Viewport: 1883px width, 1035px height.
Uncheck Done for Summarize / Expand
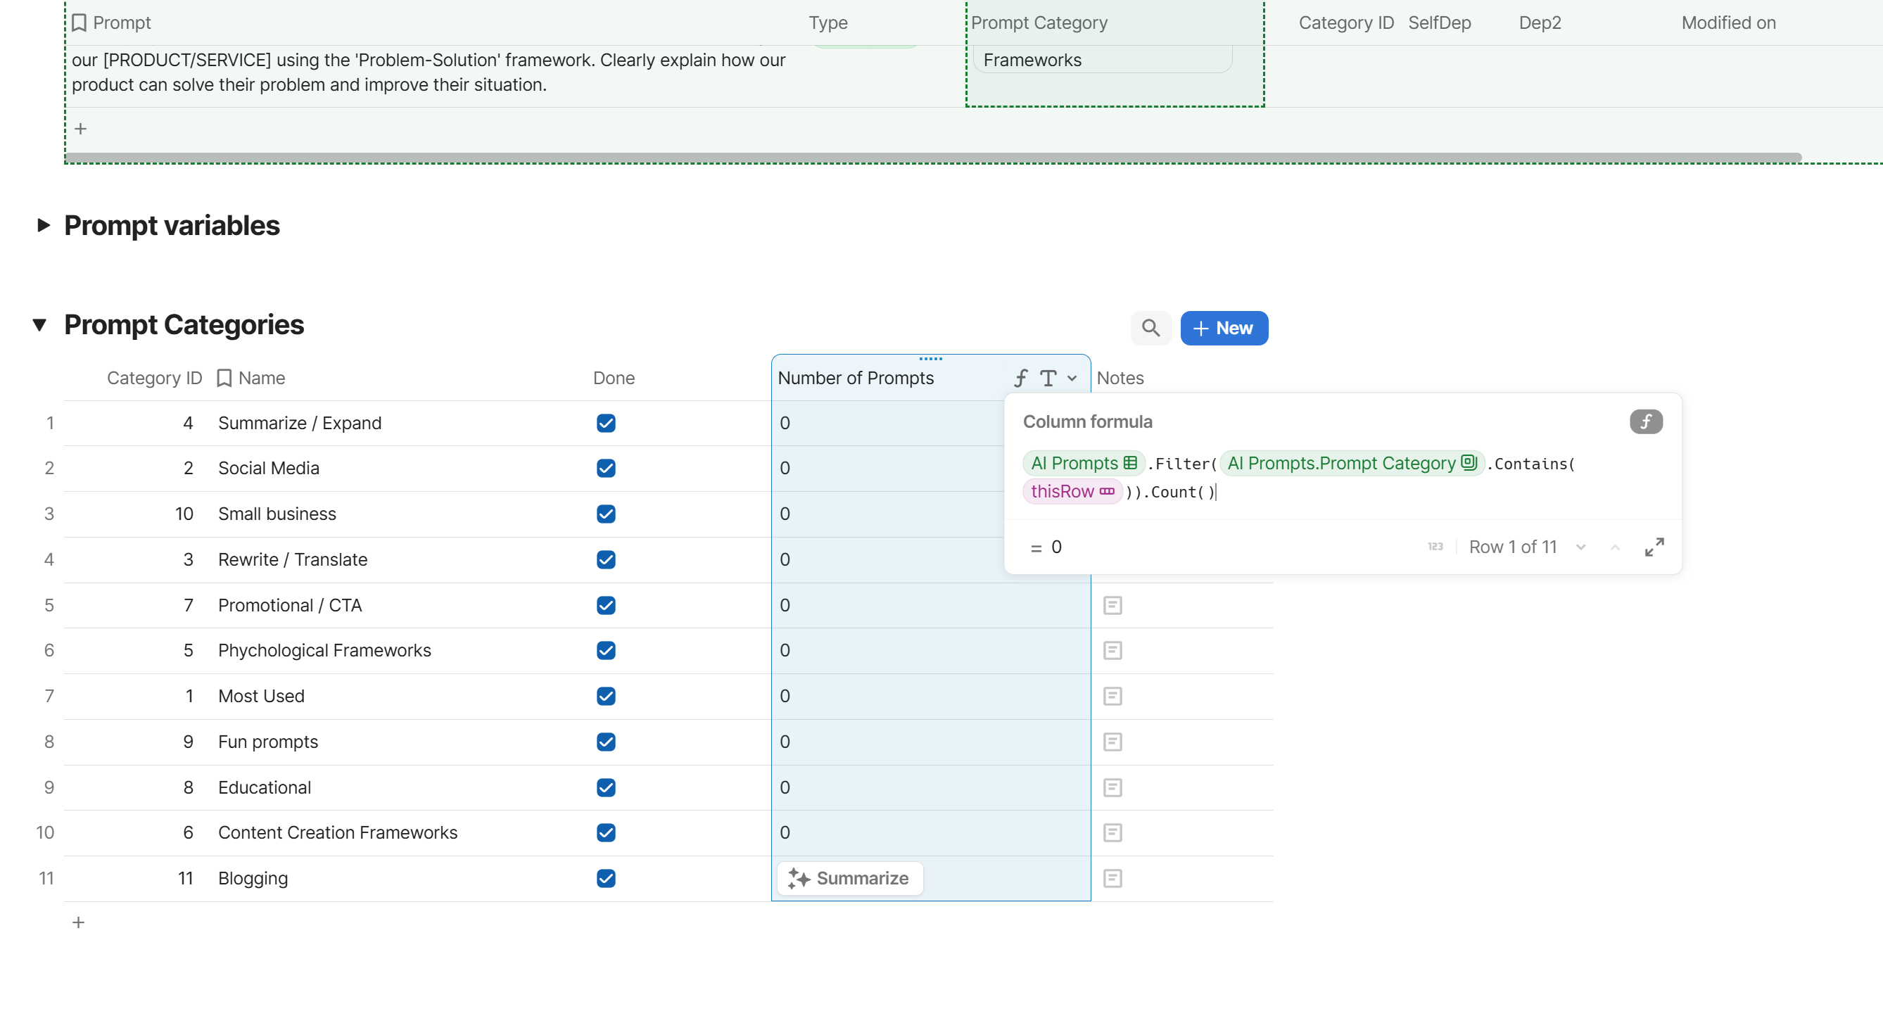[606, 423]
